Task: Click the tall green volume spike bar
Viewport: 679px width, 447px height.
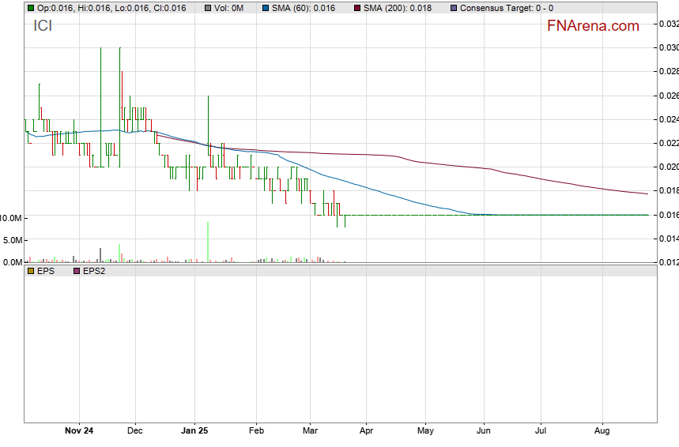Action: (208, 242)
